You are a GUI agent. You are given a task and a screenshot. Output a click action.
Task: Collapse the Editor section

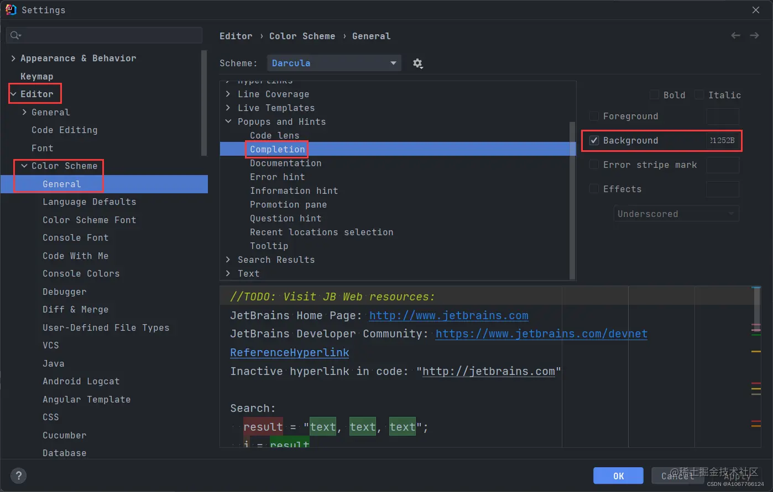pyautogui.click(x=13, y=94)
